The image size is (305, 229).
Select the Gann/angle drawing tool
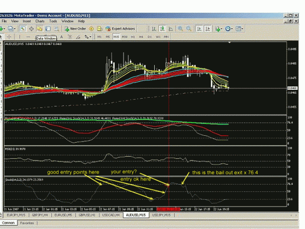coord(78,37)
